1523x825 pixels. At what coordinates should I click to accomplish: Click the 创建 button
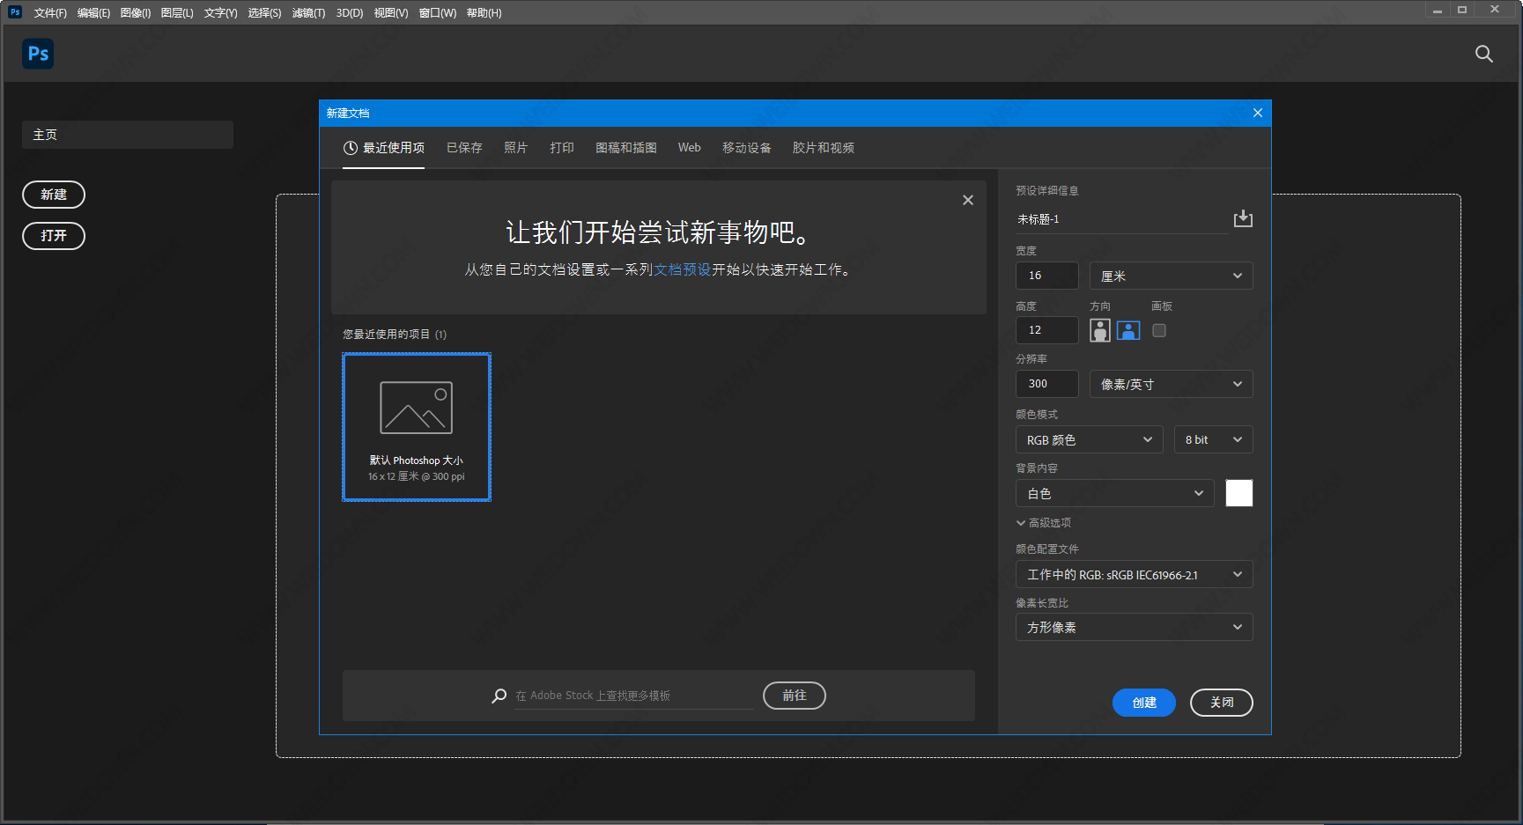[x=1143, y=703]
